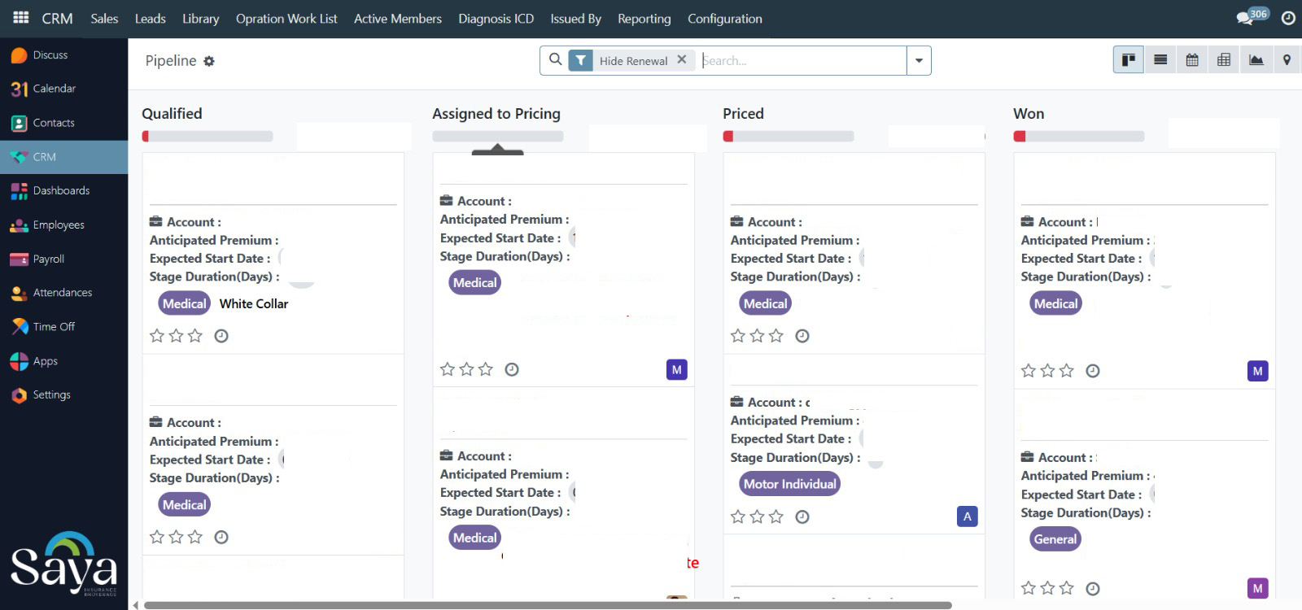Switch to list view
Image resolution: width=1302 pixels, height=610 pixels.
(1160, 60)
